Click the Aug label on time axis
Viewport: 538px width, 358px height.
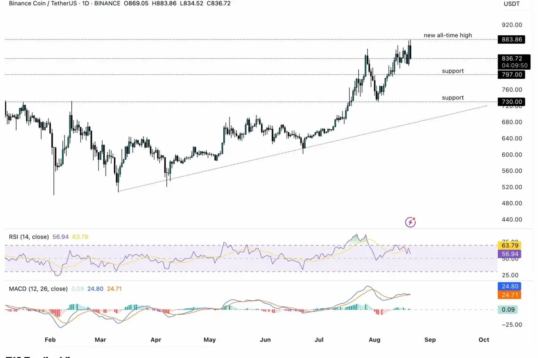coord(374,340)
